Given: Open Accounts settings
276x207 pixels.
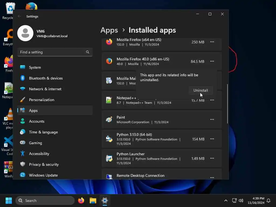Looking at the screenshot, I should [55, 121].
